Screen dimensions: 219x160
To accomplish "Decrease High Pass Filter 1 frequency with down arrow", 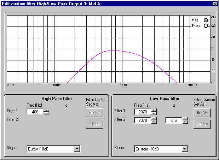I will point(46,113).
